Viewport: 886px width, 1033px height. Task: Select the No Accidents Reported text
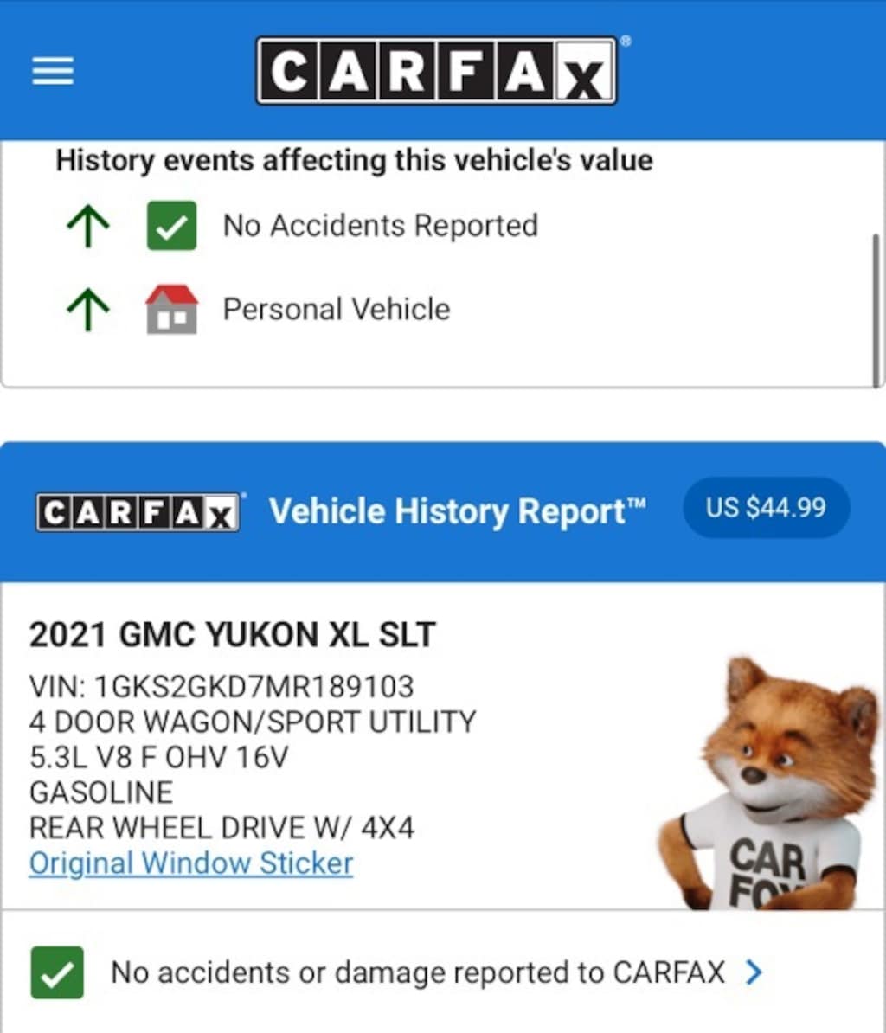pos(381,225)
